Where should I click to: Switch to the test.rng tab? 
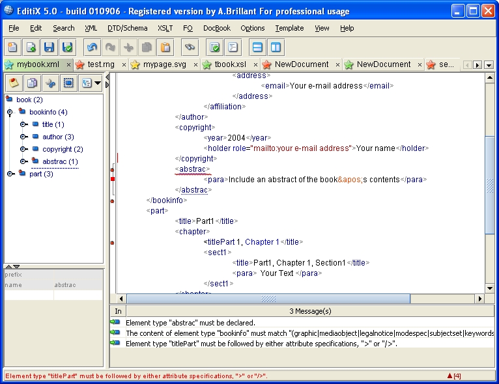click(x=101, y=64)
